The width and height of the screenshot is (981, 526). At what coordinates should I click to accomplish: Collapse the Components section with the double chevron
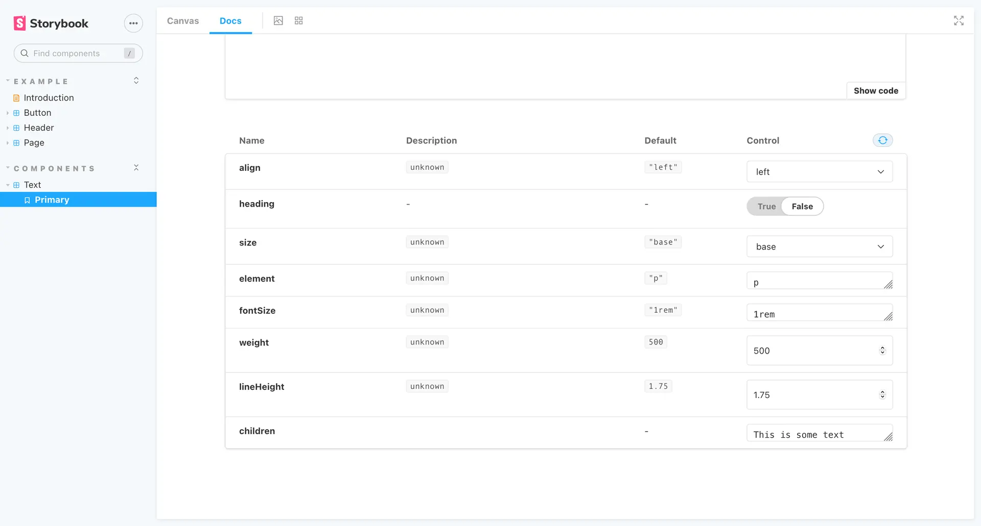tap(136, 167)
